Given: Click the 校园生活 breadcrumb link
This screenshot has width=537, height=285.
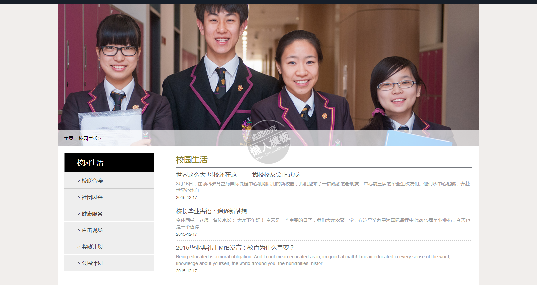Looking at the screenshot, I should click(88, 139).
